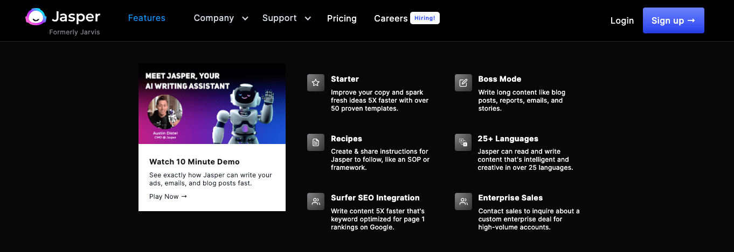Screen dimensions: 734x252
Task: Click Austin Distel's circular photo
Action: (x=165, y=112)
